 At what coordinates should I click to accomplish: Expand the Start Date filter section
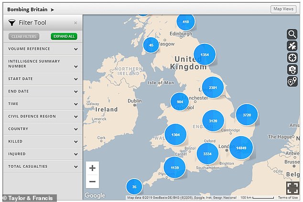tap(76, 79)
